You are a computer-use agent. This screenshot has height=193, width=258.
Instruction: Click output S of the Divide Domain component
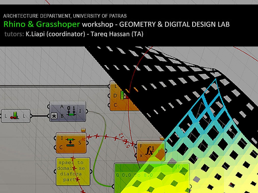point(80,143)
